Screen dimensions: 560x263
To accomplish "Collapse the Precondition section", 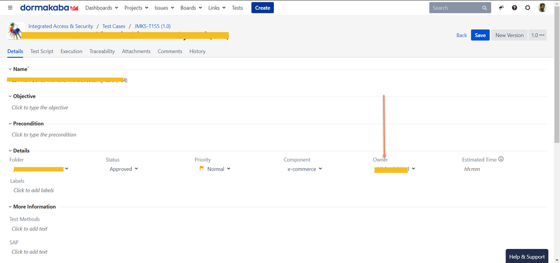I will (x=10, y=123).
